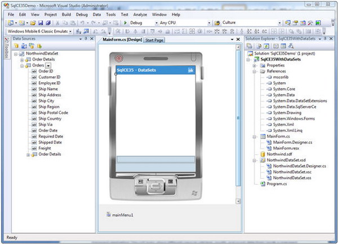This screenshot has width=338, height=244.
Task: Start debugging with the green play arrow
Action: pos(125,23)
